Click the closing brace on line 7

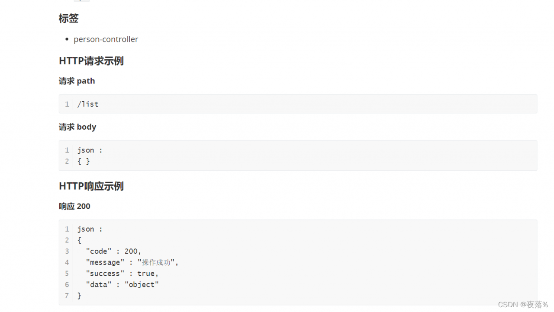click(80, 296)
